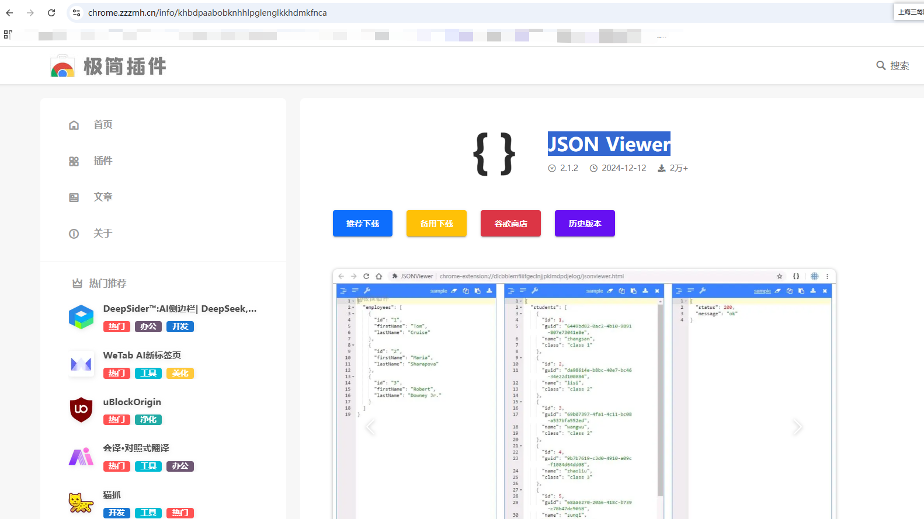The width and height of the screenshot is (924, 519).
Task: Click 热门 tag under DeepSider
Action: tap(117, 327)
